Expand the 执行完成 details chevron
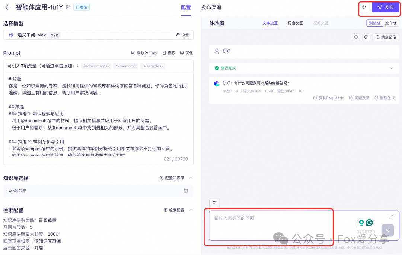The image size is (402, 255). 392,68
